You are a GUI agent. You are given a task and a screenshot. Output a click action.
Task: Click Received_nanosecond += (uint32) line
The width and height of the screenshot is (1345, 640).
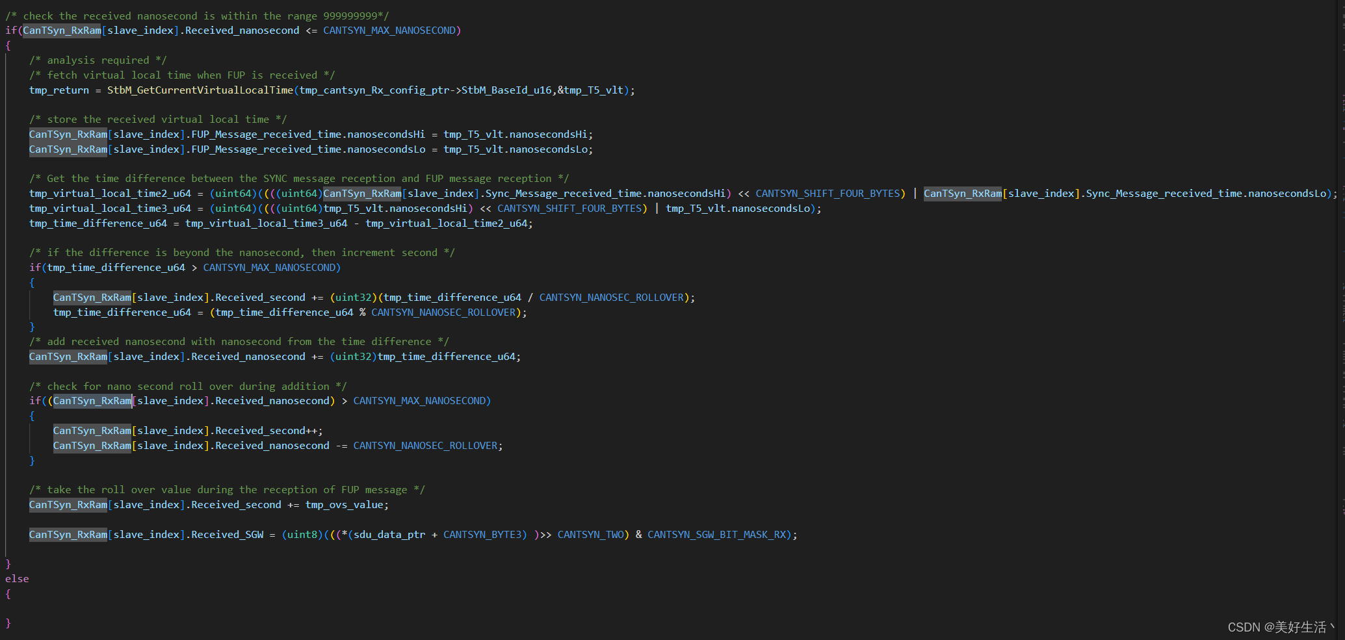pos(275,357)
